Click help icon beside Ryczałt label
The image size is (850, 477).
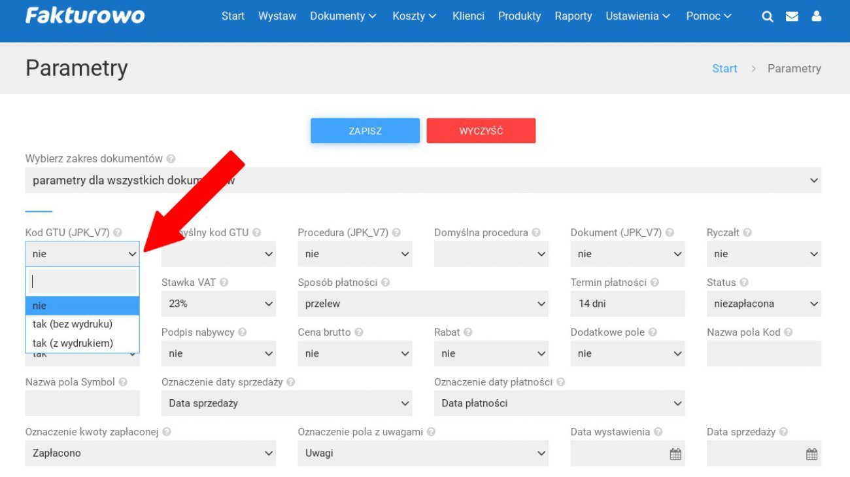click(x=747, y=232)
